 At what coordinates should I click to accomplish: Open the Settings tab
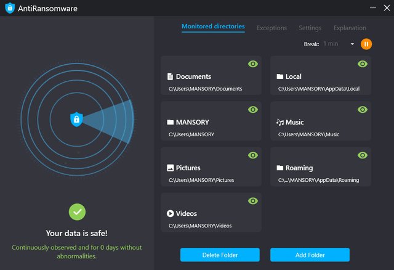(310, 28)
